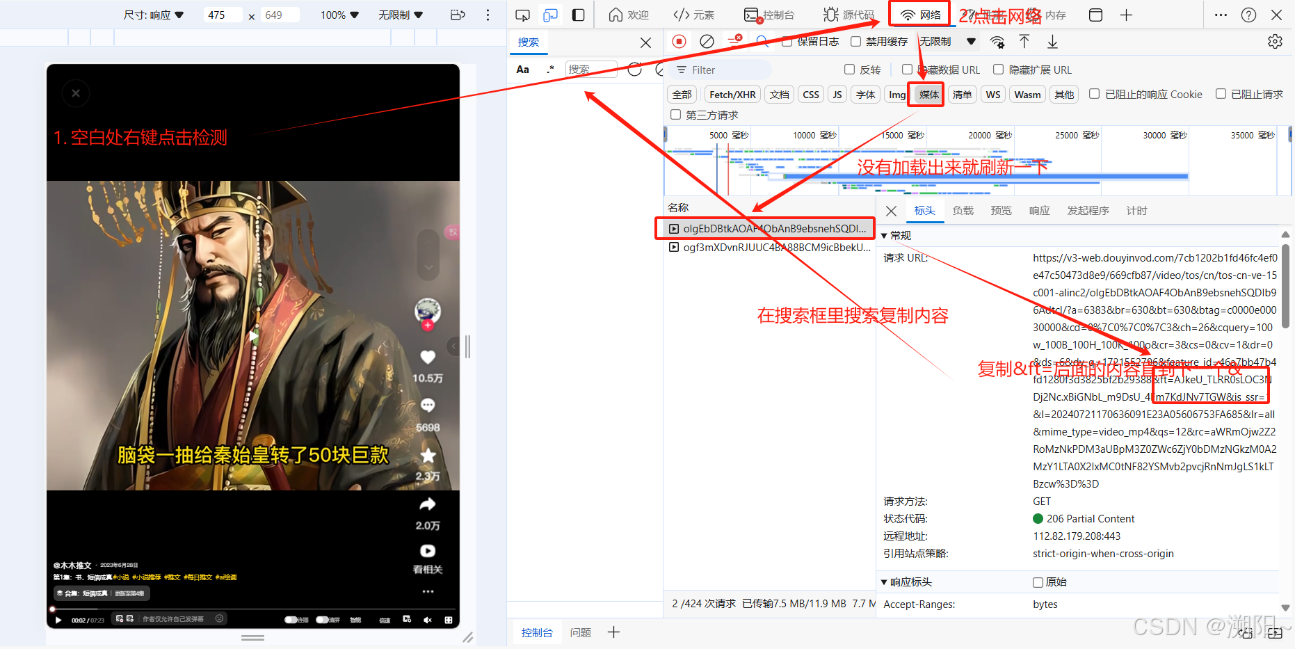This screenshot has width=1295, height=649.
Task: Click the 搜索 search input field
Action: coord(591,69)
